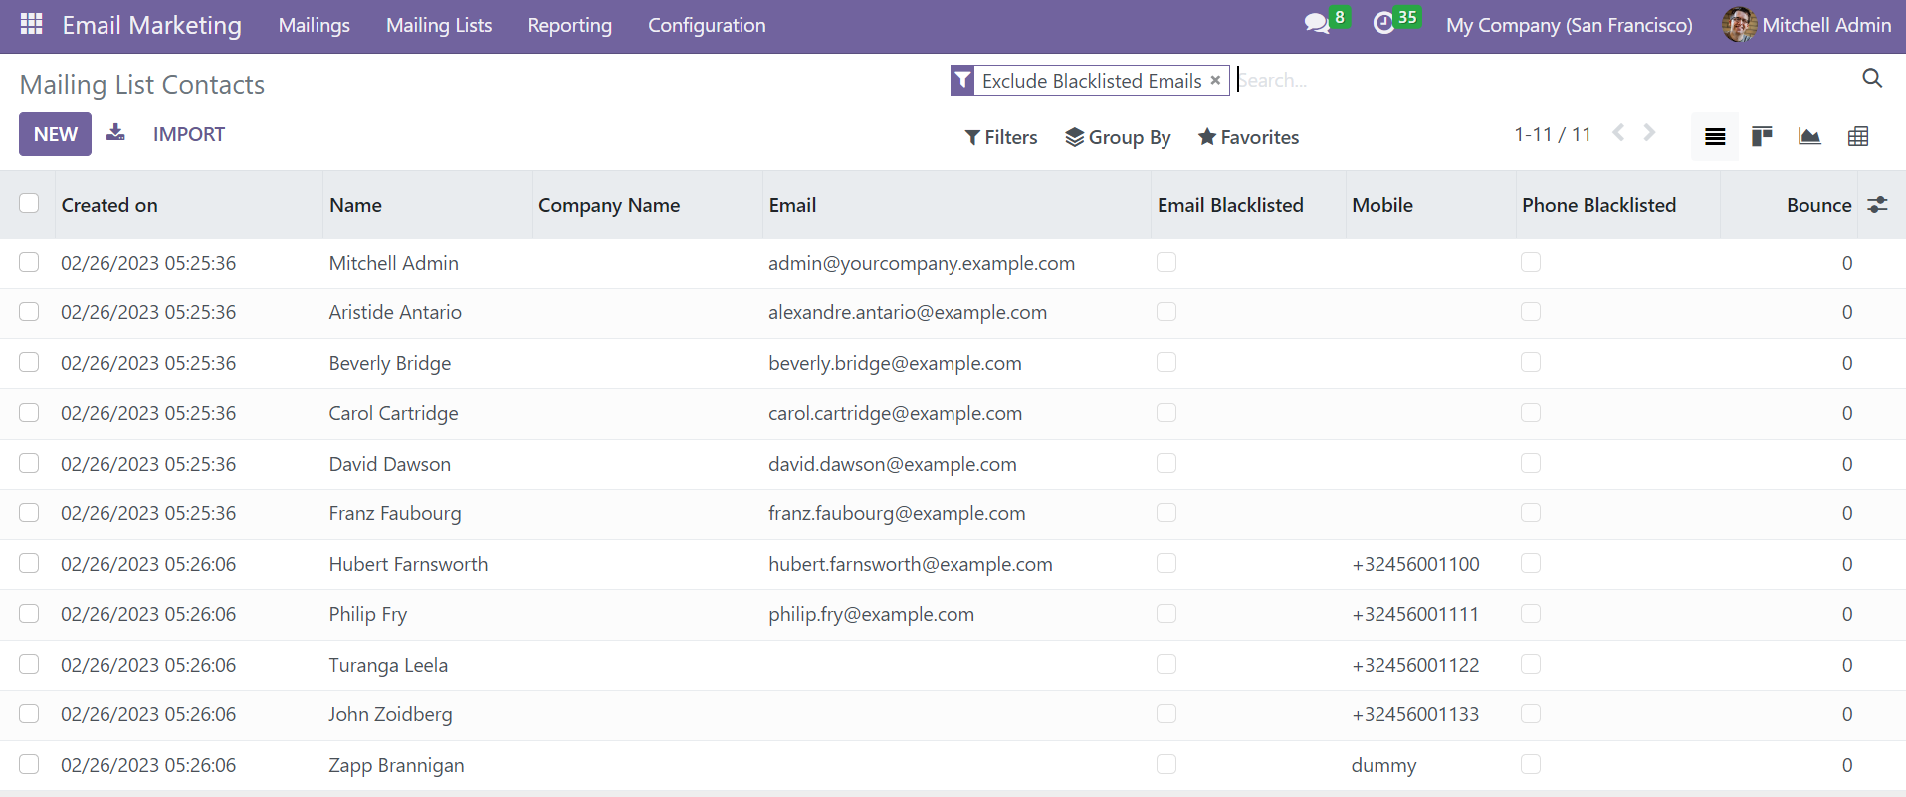Screen dimensions: 1906x797
Task: Select the Hubert Farnsworth row checkbox
Action: coord(29,563)
